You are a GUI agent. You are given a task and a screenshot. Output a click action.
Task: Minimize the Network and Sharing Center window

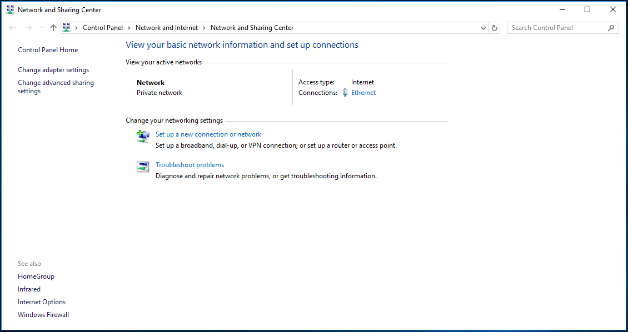coord(562,9)
